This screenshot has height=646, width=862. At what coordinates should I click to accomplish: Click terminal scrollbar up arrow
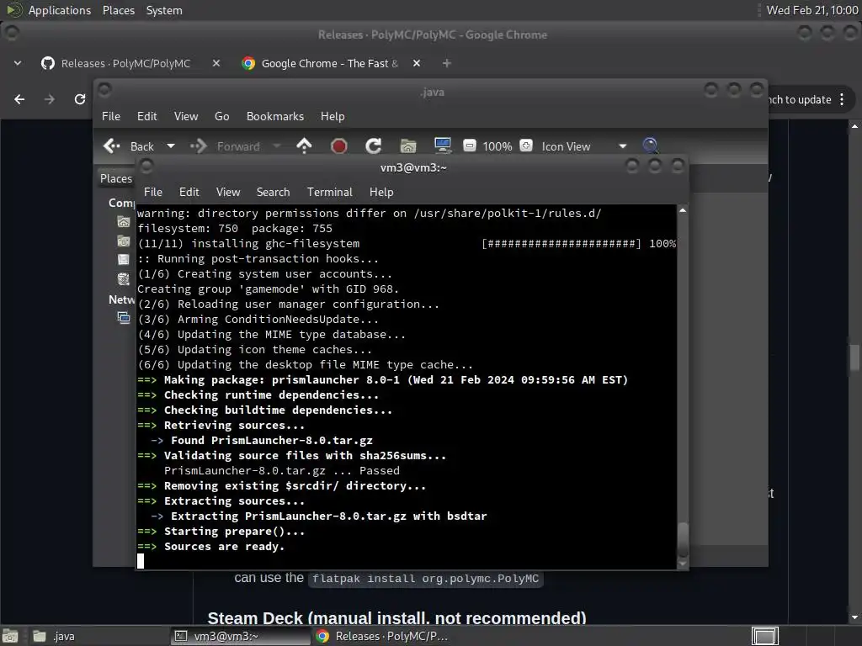point(683,210)
